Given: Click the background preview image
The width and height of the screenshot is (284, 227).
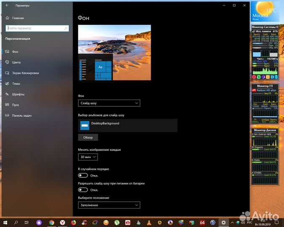Looking at the screenshot, I should pyautogui.click(x=114, y=53).
